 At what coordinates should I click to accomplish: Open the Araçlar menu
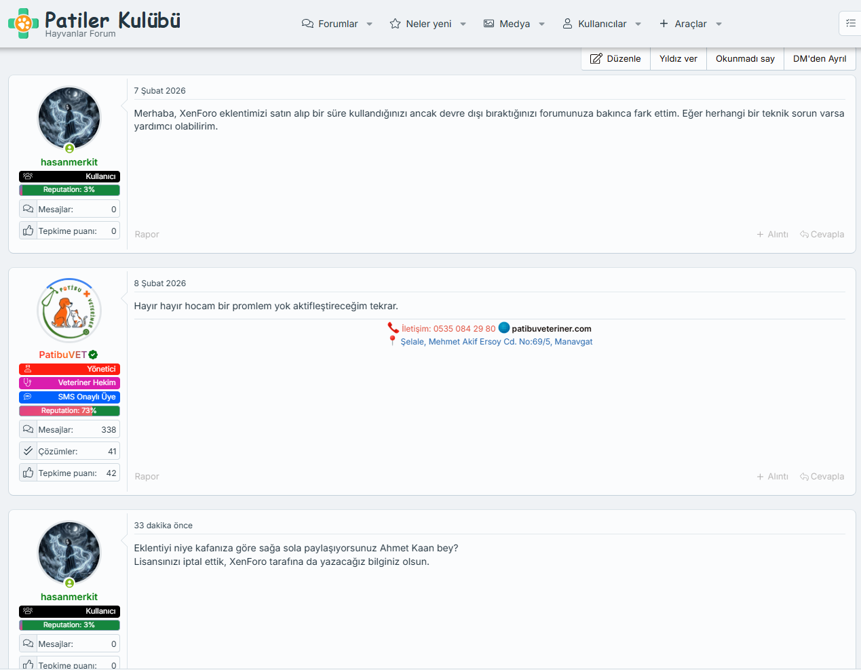683,24
